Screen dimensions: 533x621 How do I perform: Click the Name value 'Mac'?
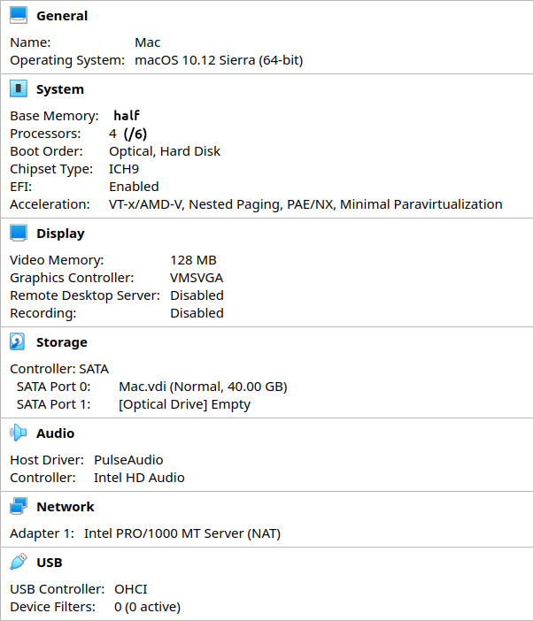coord(148,42)
